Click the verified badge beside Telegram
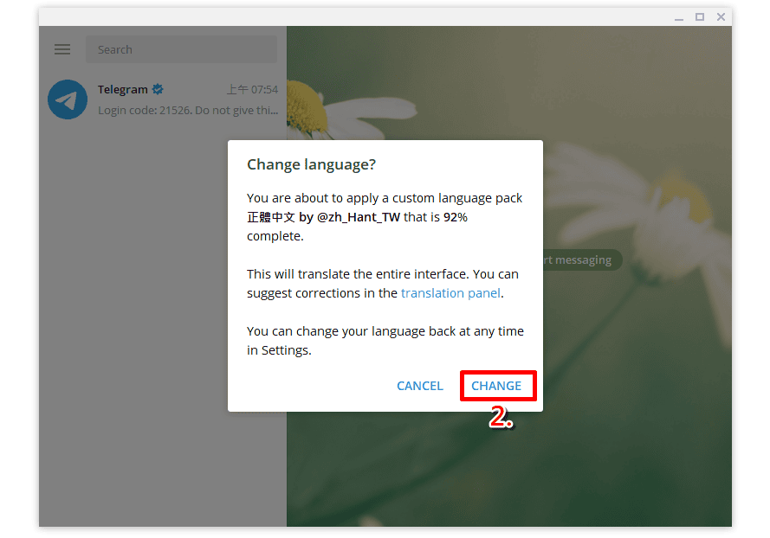770x538 pixels. 158,89
